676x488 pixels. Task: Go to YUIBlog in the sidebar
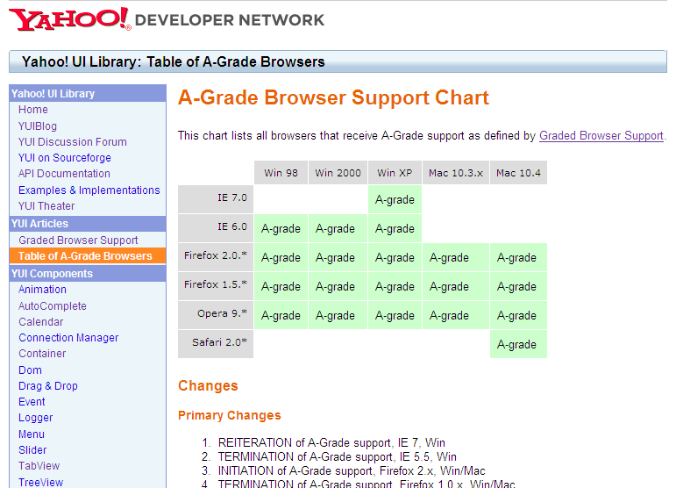(38, 126)
